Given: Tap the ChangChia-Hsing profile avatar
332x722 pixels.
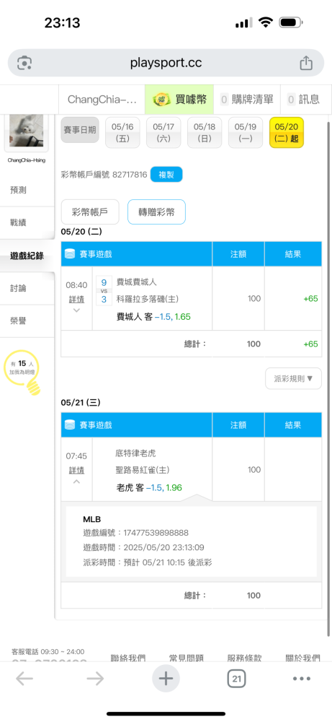Looking at the screenshot, I should point(26,131).
